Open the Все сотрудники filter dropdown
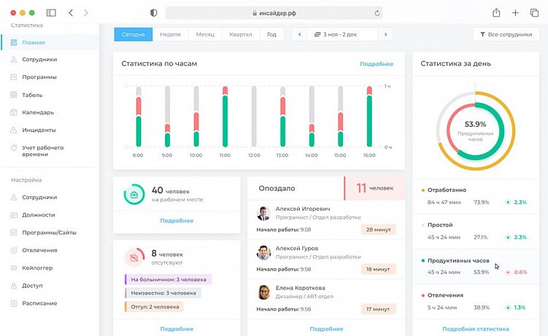 coord(506,34)
